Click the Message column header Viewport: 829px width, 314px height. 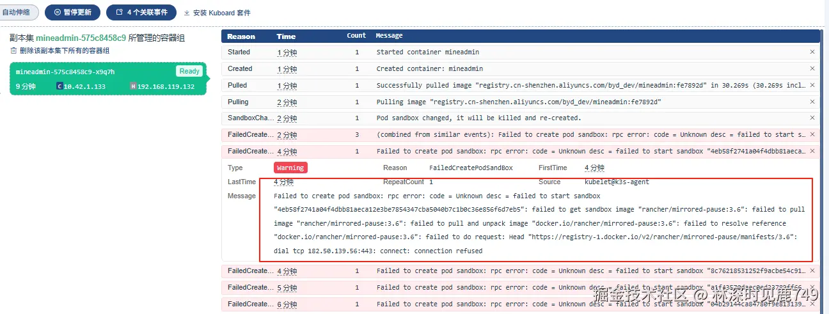(x=389, y=36)
